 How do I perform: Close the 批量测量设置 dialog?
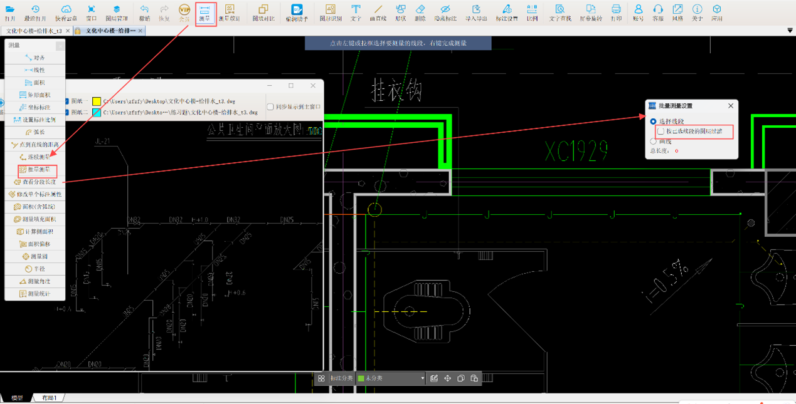coord(730,106)
